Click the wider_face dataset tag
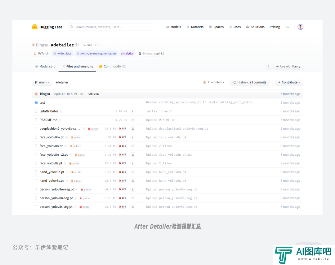 (x=63, y=54)
